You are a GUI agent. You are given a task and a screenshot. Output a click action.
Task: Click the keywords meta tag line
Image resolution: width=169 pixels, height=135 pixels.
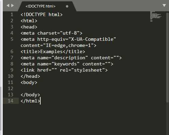67,64
